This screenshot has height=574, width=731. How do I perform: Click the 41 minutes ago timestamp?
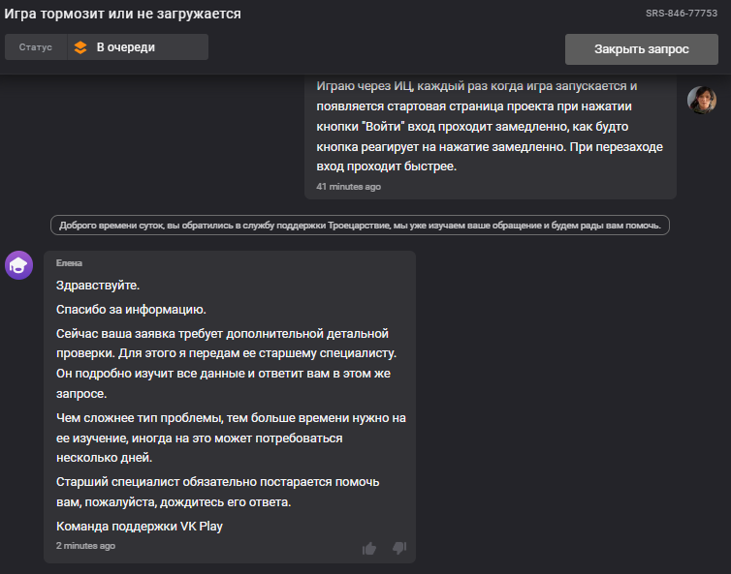click(348, 187)
